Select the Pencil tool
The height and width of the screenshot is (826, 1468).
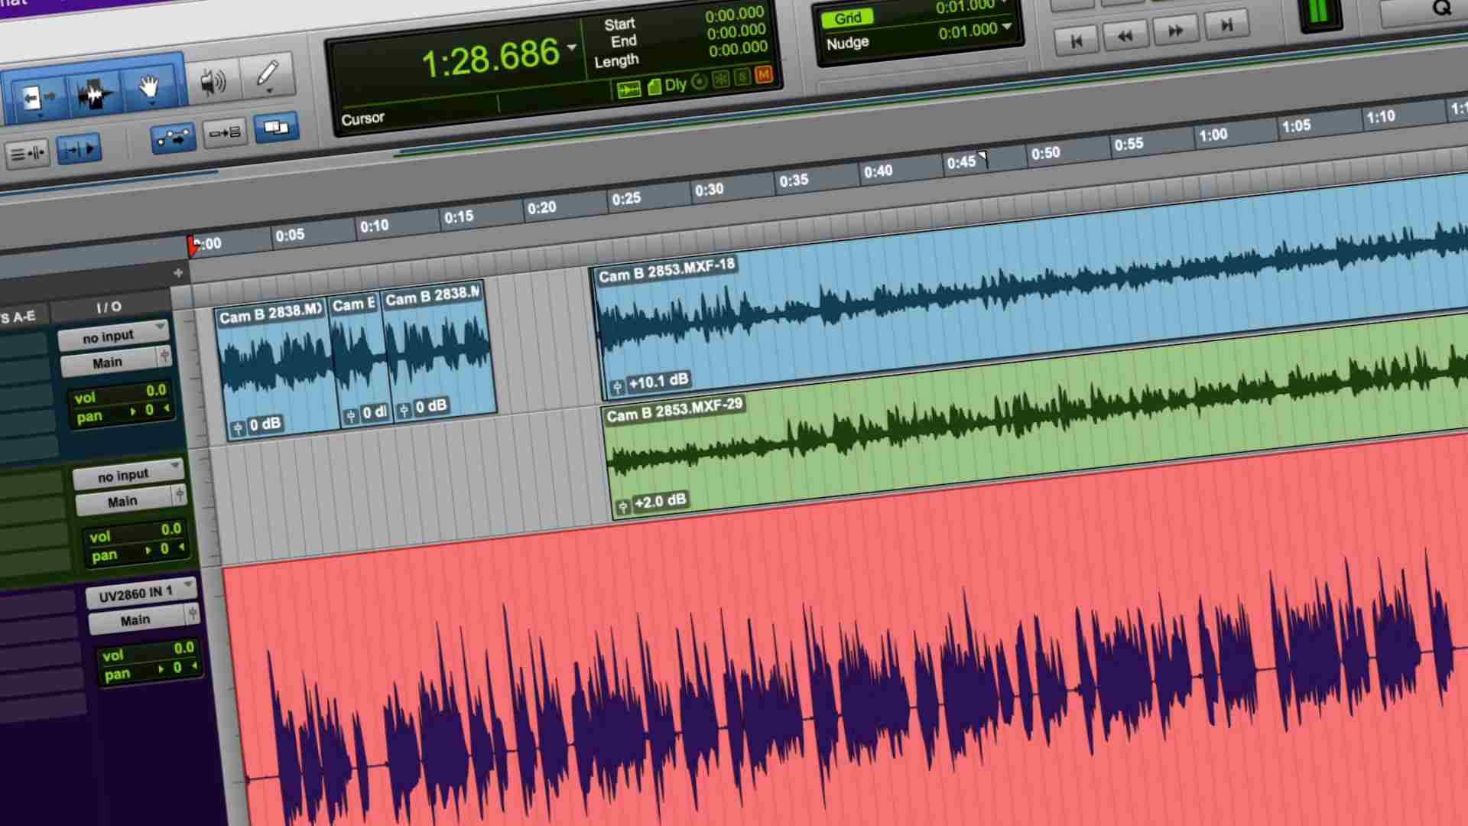(267, 75)
